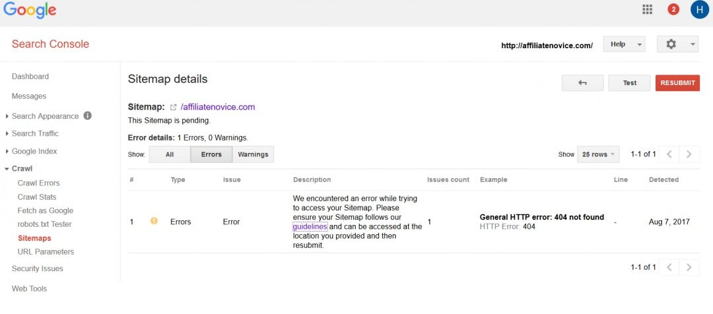Viewport: 713px width, 314px height.
Task: Click the Type column header
Action: (178, 179)
